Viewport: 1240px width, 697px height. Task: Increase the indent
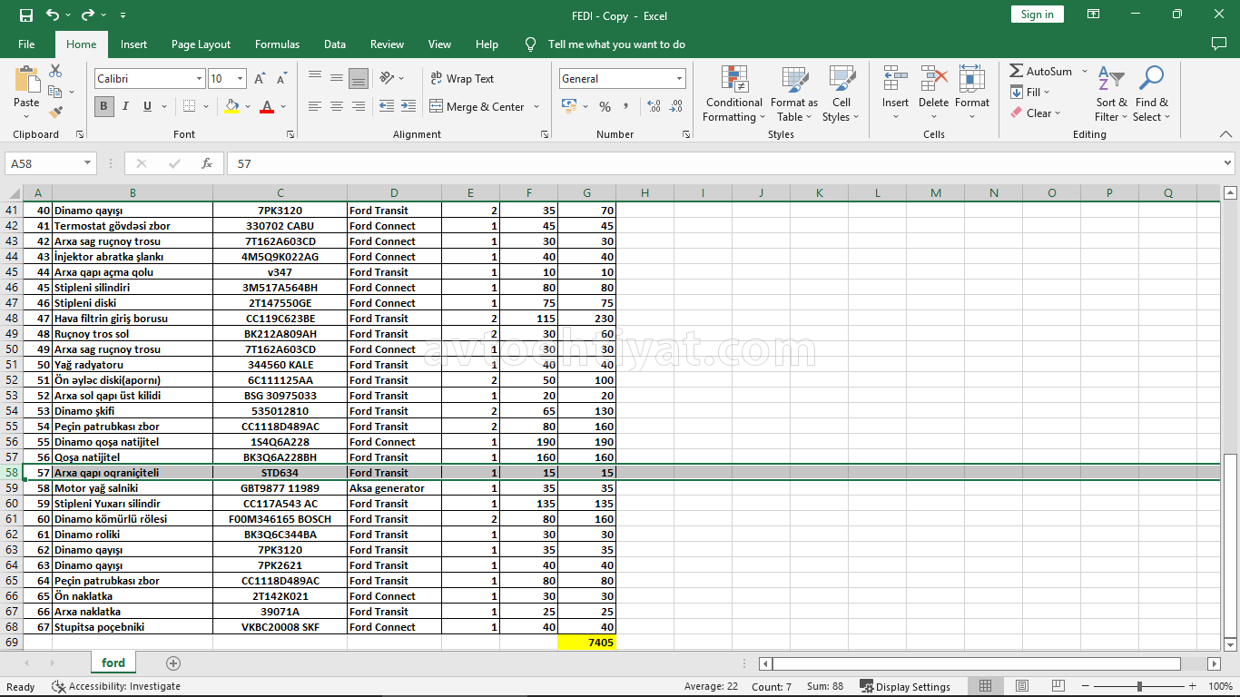tap(409, 106)
